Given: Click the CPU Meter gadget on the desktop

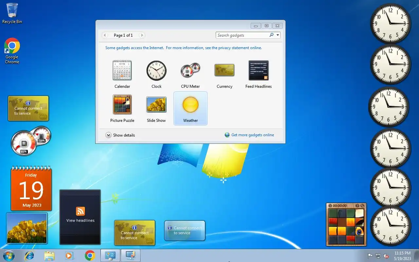Looking at the screenshot, I should [x=31, y=141].
